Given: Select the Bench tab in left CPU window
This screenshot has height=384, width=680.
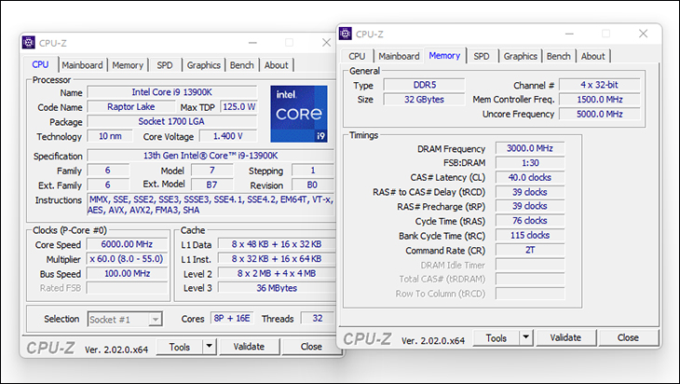Looking at the screenshot, I should (x=242, y=65).
